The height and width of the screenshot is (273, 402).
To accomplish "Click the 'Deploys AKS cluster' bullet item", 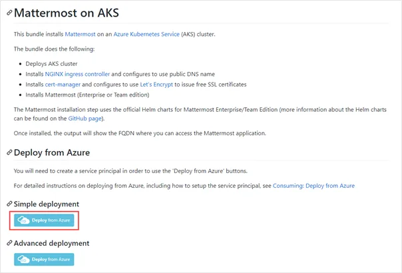I will click(51, 64).
